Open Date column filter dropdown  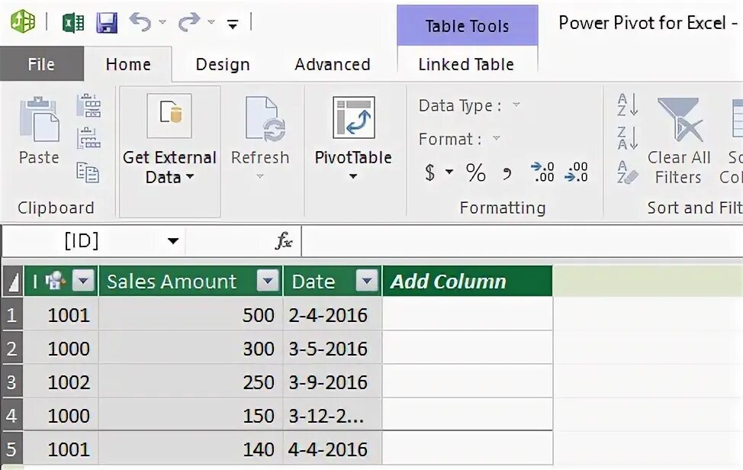367,281
